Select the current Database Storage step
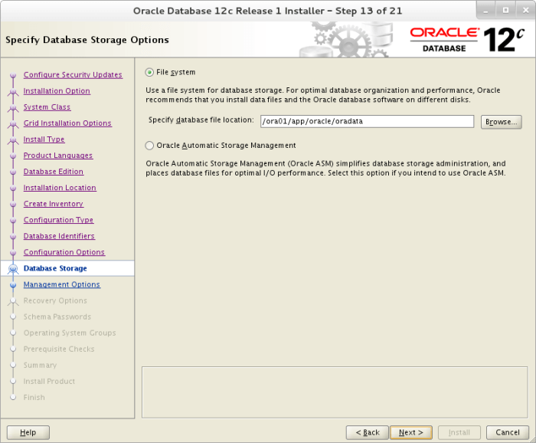This screenshot has width=536, height=443. click(x=55, y=268)
